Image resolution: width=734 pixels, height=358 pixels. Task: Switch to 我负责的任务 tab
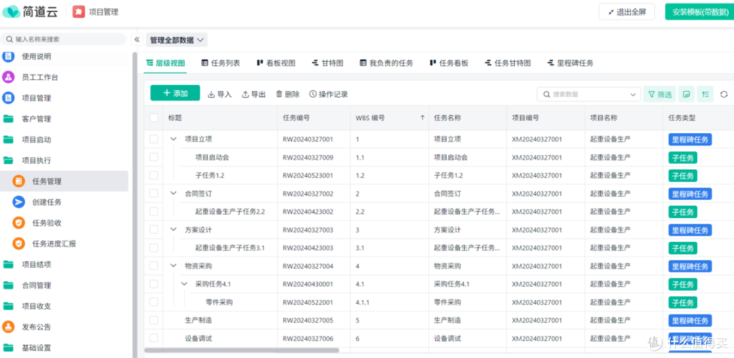pyautogui.click(x=386, y=63)
